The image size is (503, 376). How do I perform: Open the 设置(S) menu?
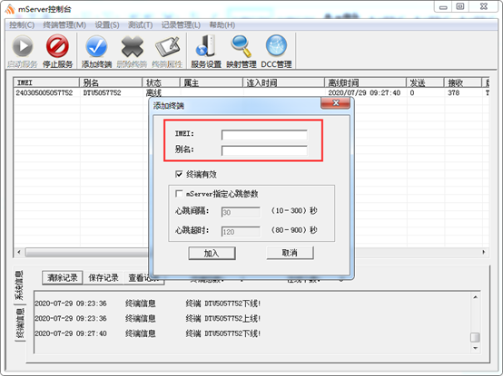point(107,25)
